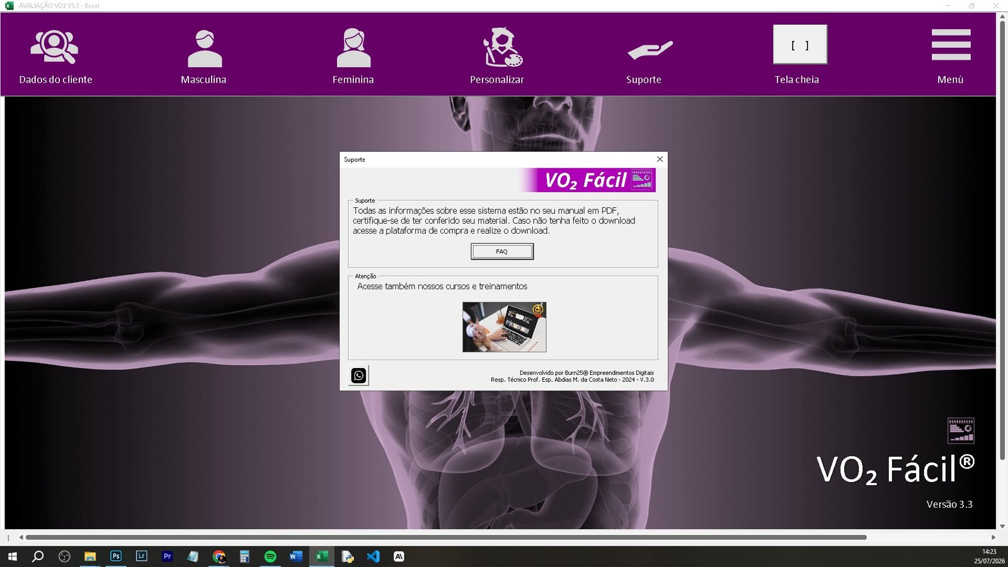Open Windows Start menu

coord(12,556)
